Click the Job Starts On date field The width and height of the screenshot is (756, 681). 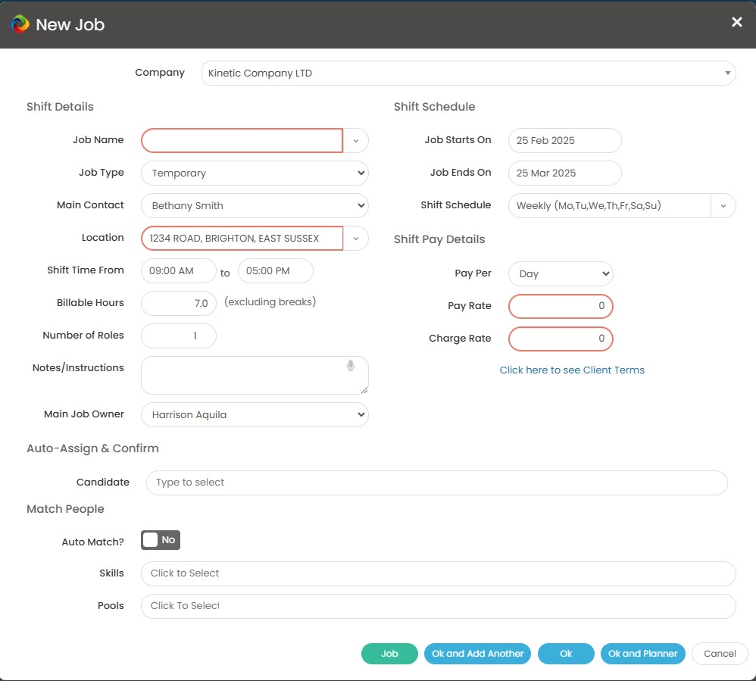click(564, 141)
